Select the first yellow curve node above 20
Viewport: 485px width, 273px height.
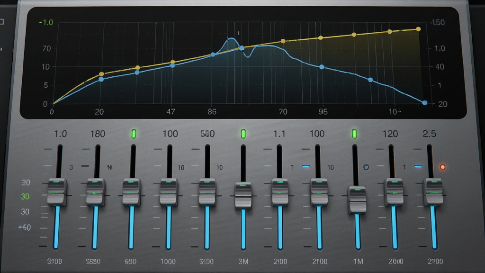101,74
